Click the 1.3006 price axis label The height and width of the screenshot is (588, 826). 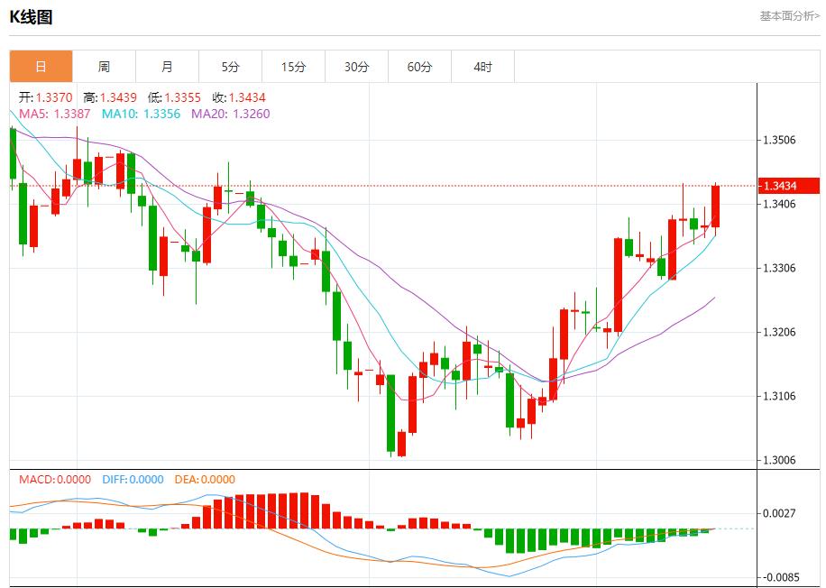point(781,460)
